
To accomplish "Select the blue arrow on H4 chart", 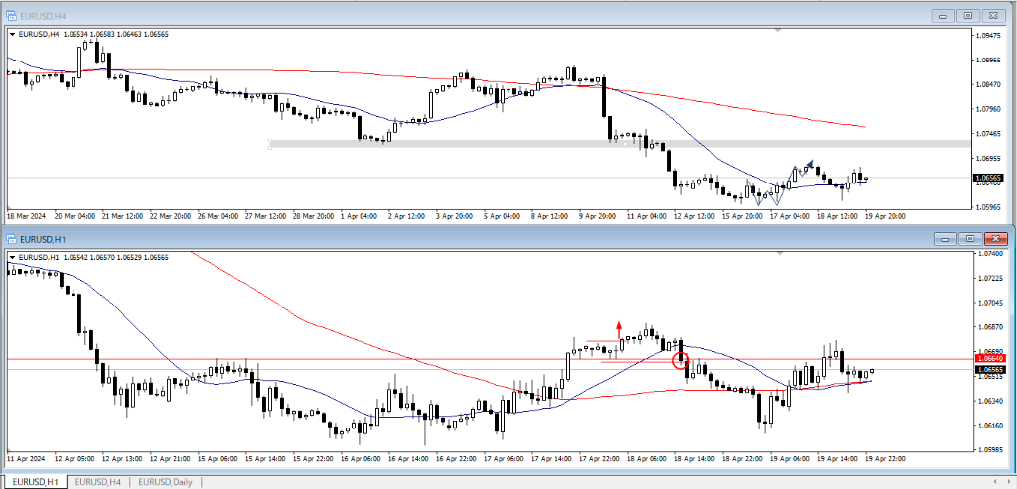I will pos(809,164).
